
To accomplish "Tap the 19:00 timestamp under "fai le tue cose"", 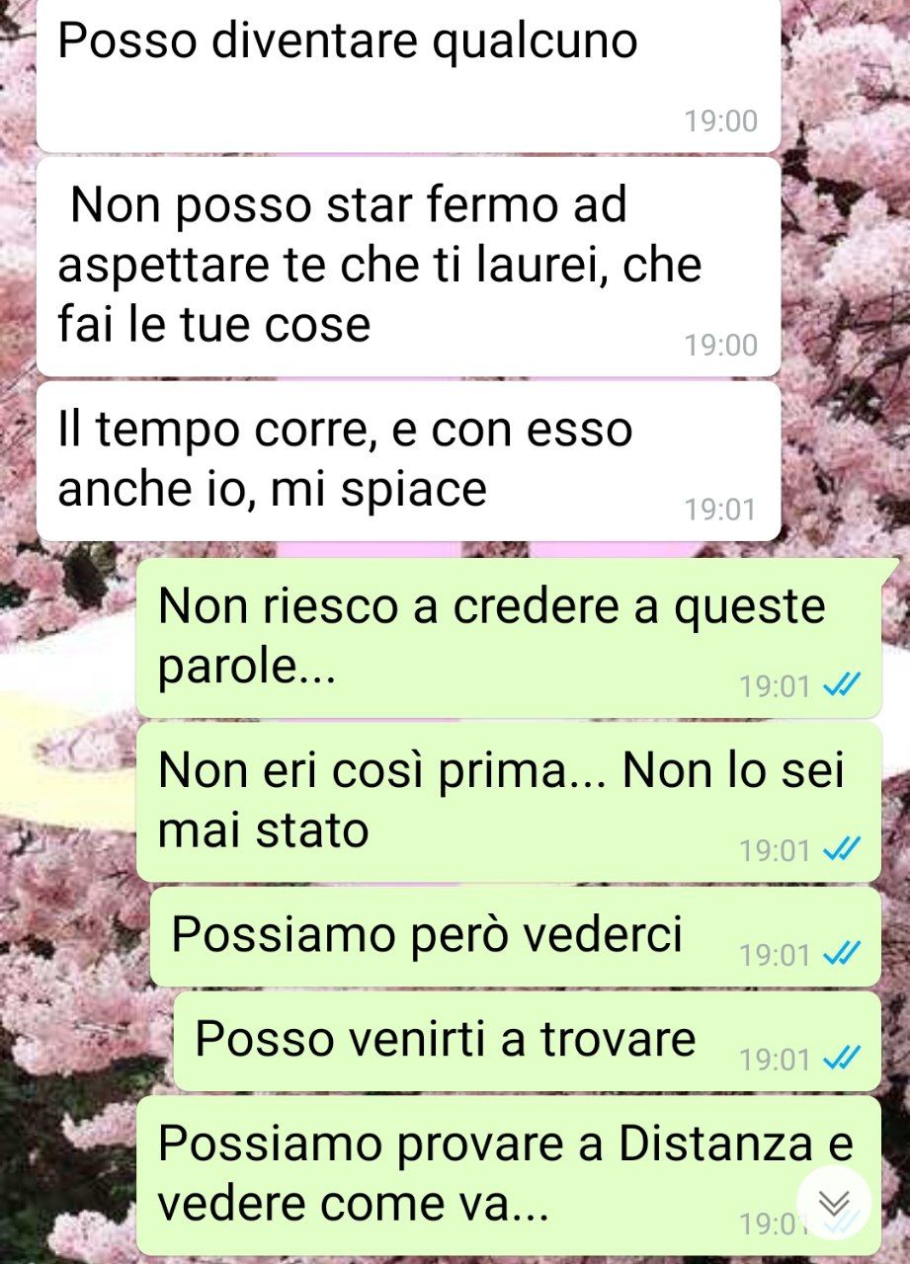I will [x=720, y=345].
